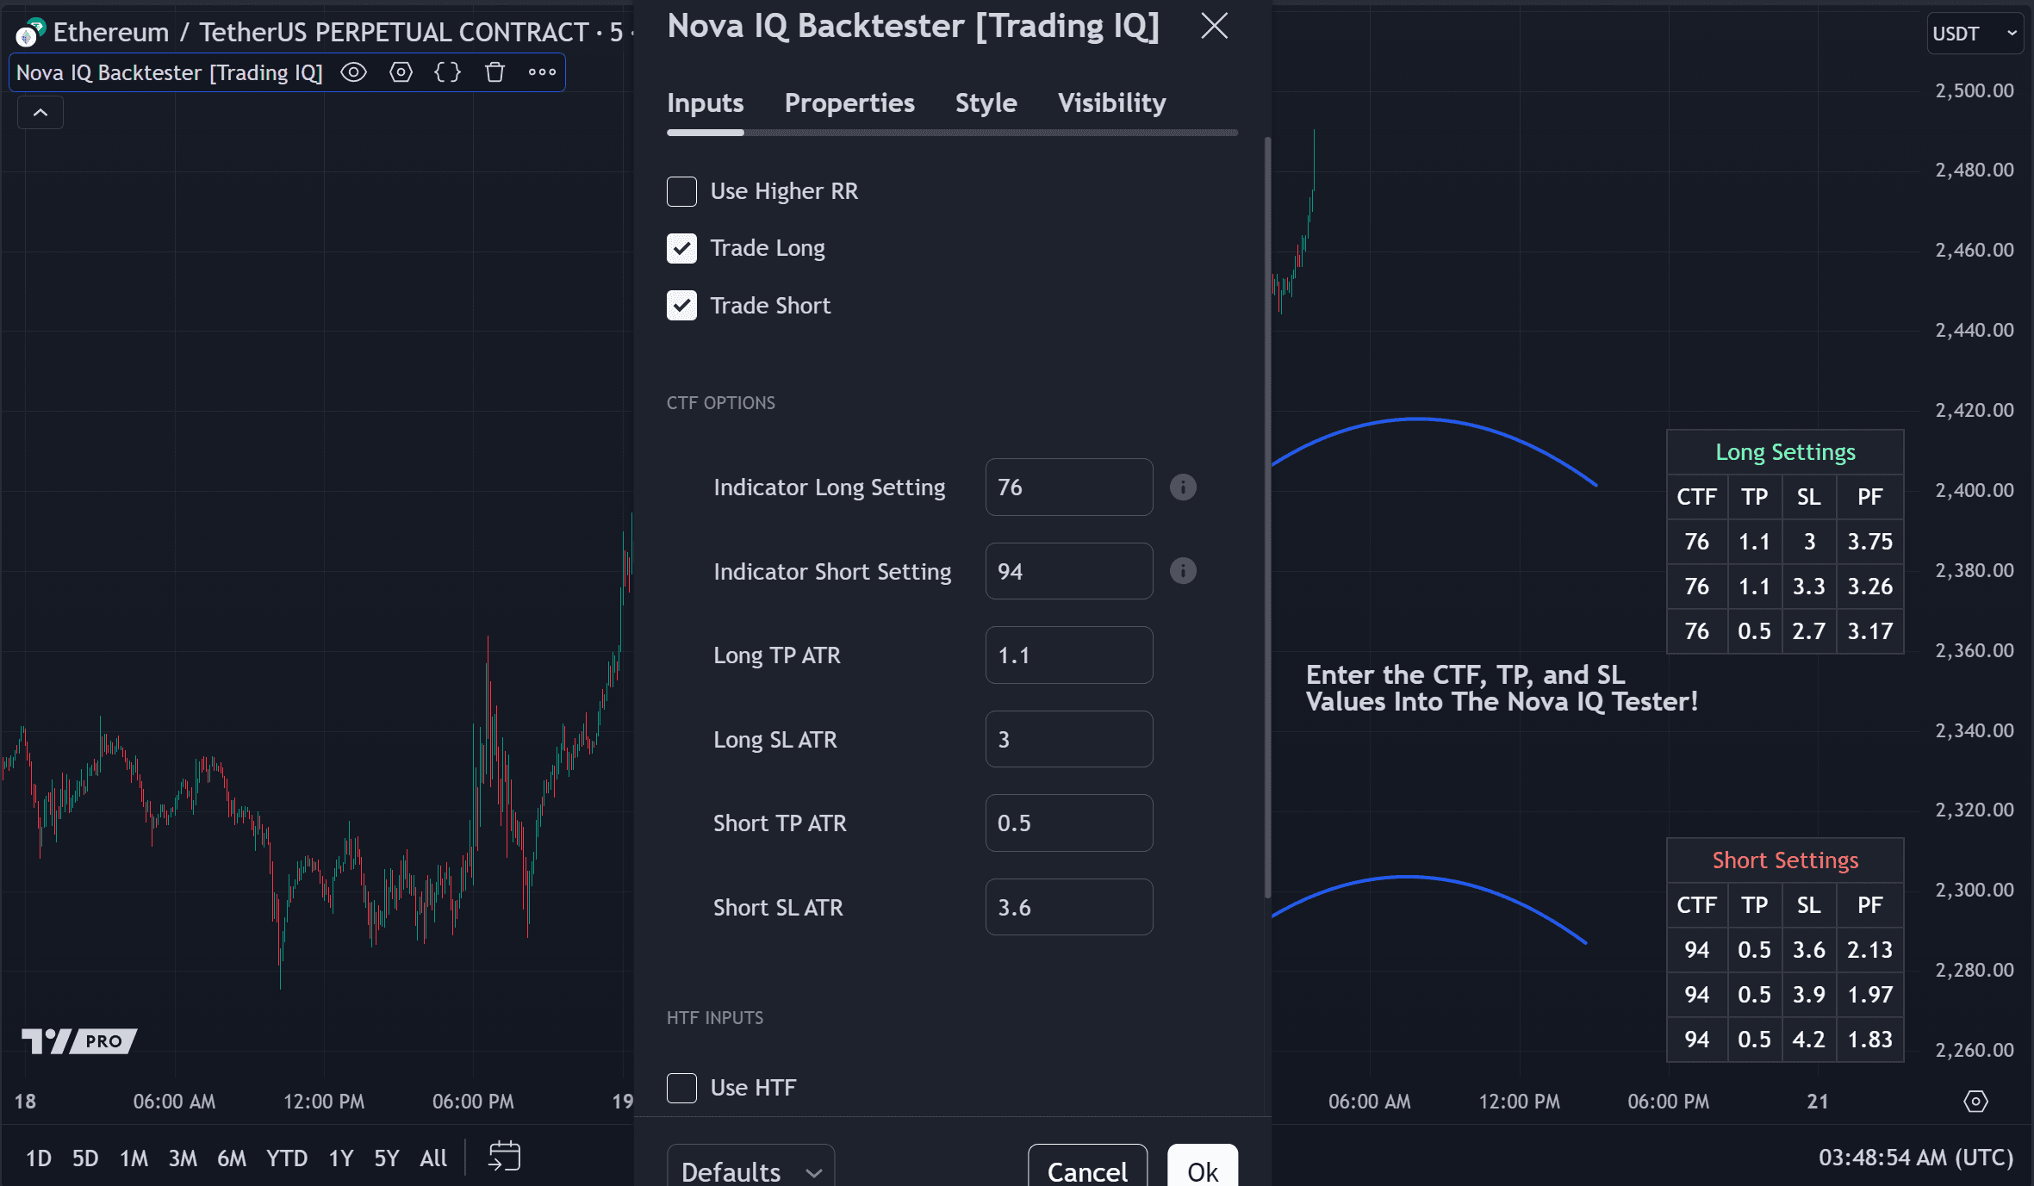Toggle indicator visibility eye icon

point(353,72)
